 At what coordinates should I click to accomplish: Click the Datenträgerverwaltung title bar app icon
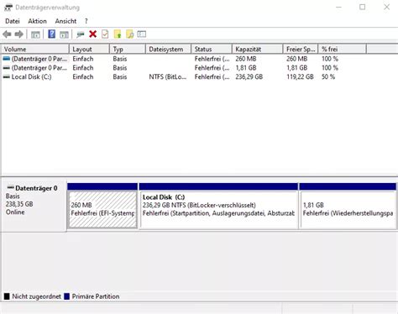coord(8,8)
